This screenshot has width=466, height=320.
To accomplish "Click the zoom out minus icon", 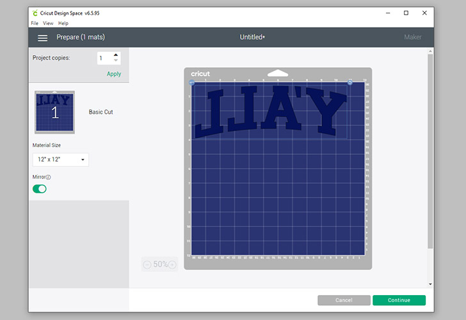I will [147, 264].
